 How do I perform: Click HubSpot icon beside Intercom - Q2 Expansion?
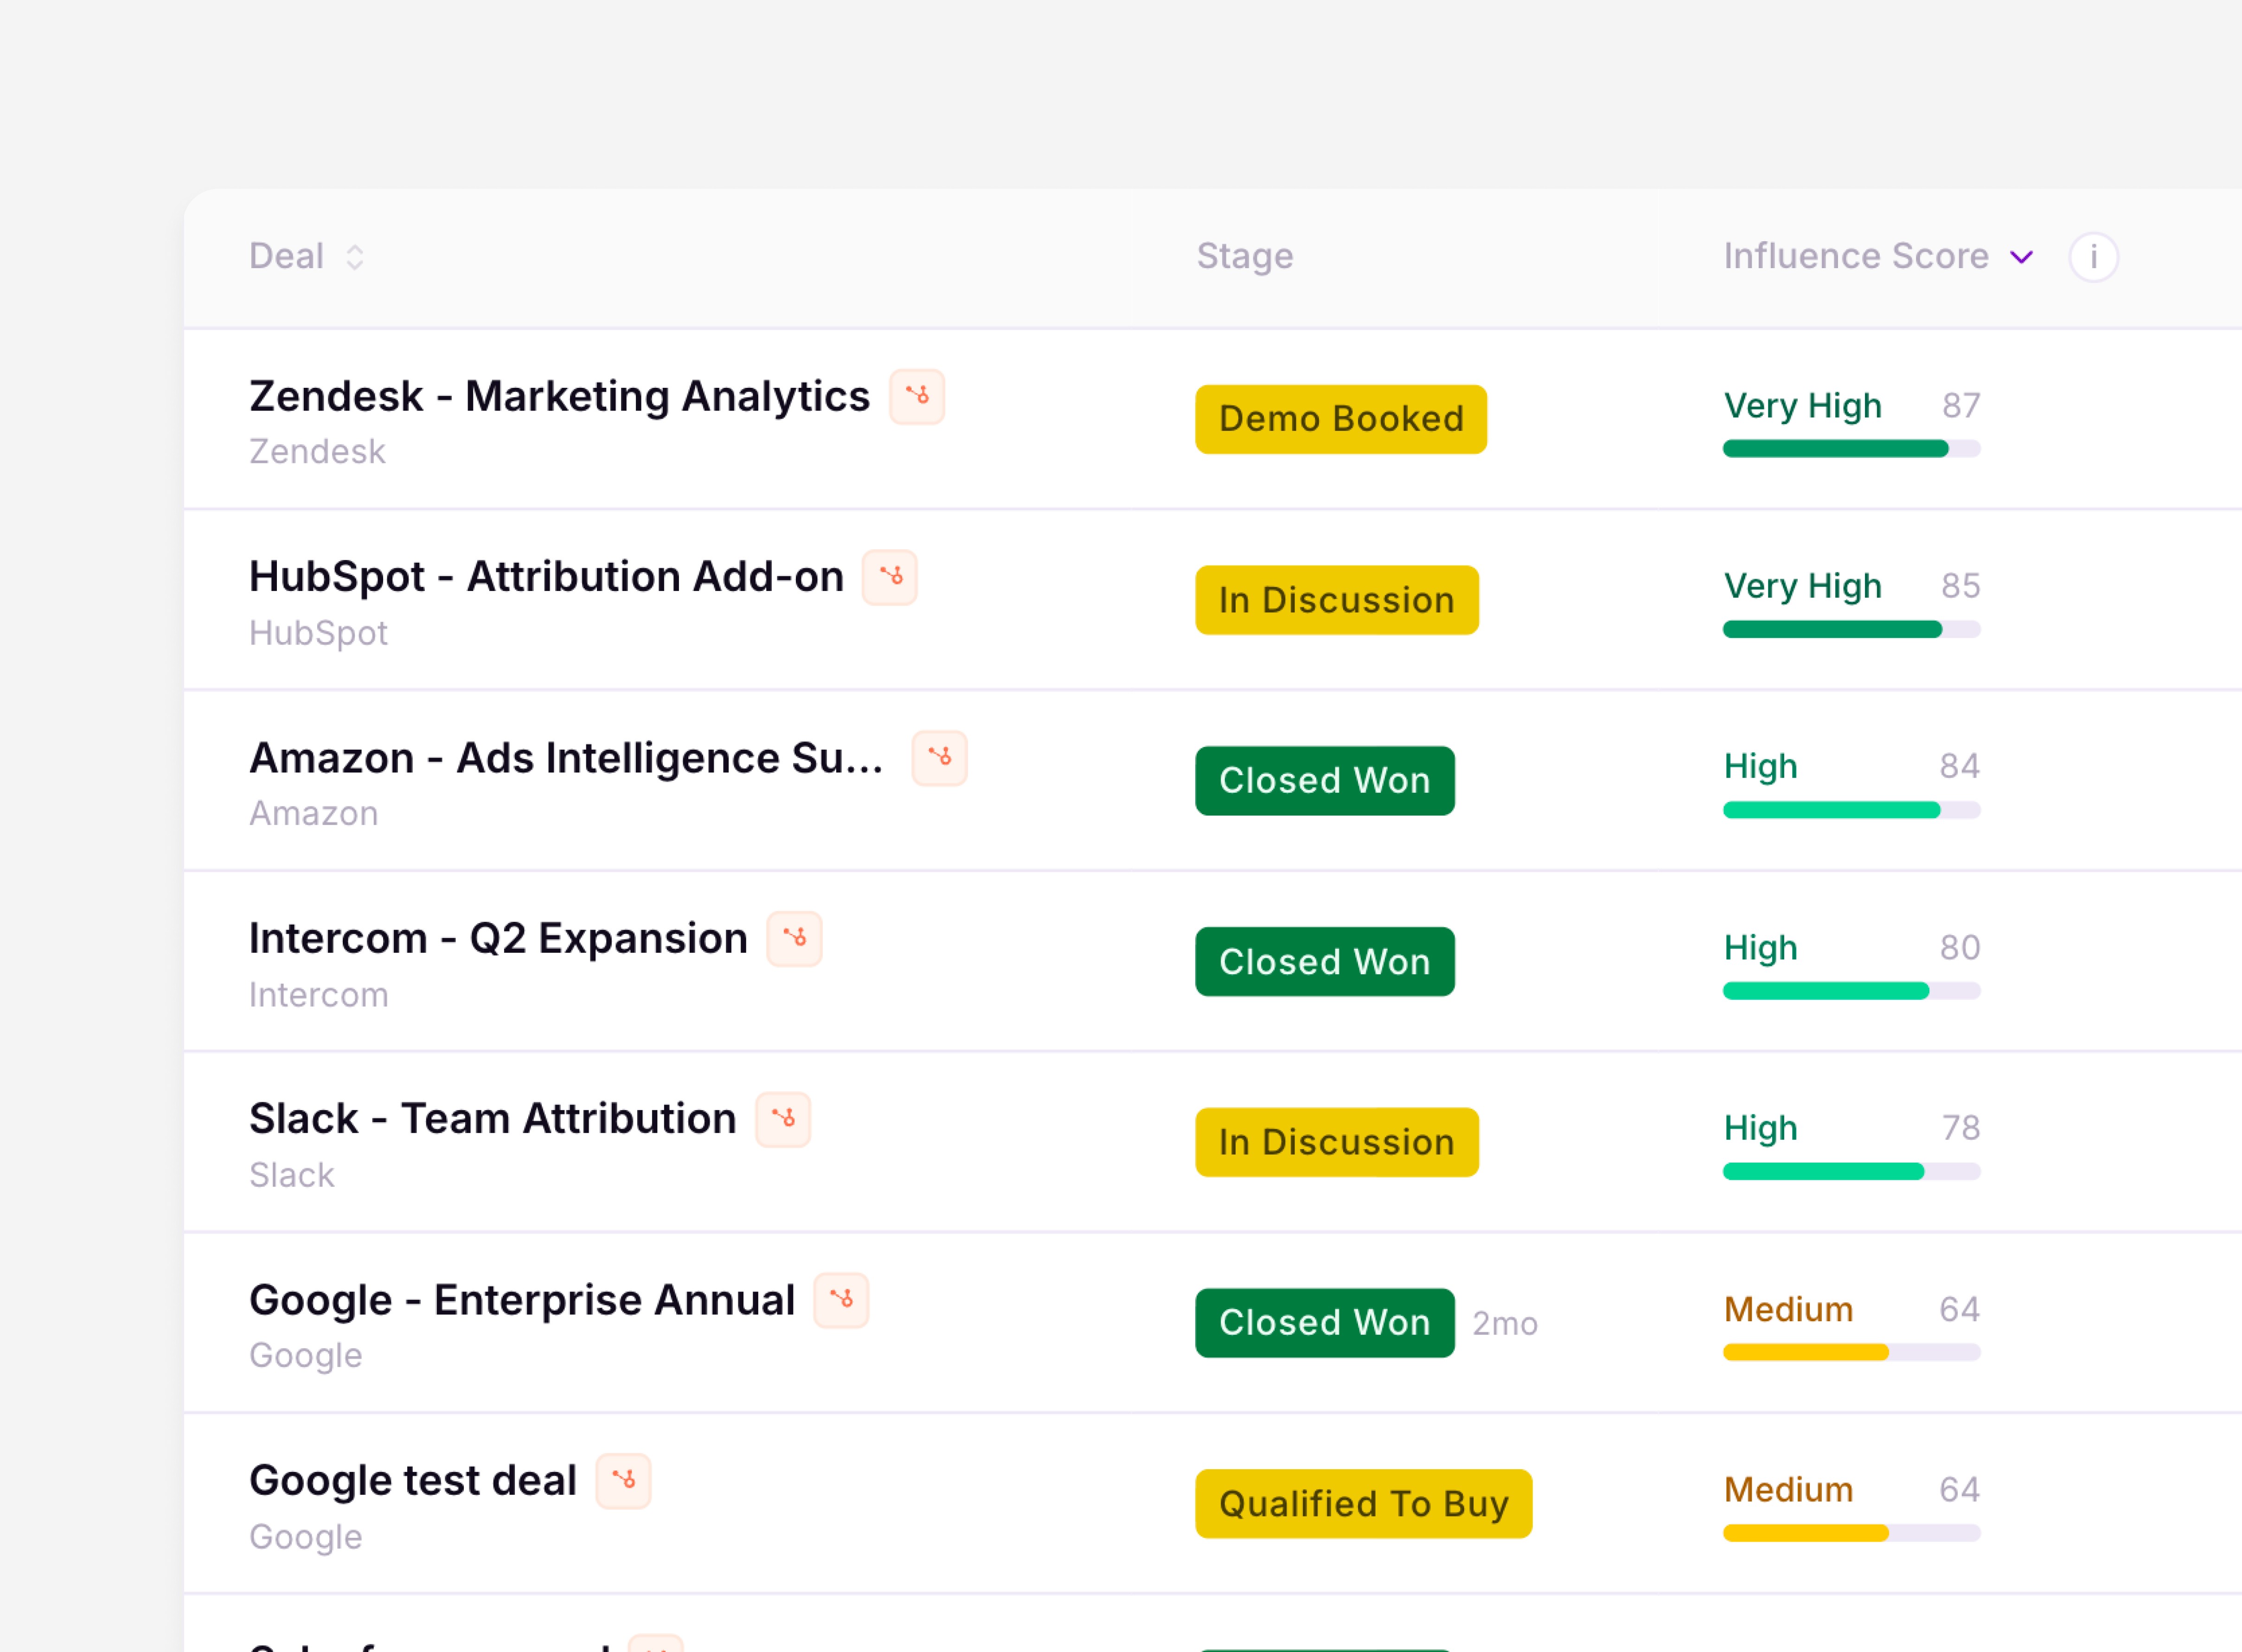tap(794, 939)
